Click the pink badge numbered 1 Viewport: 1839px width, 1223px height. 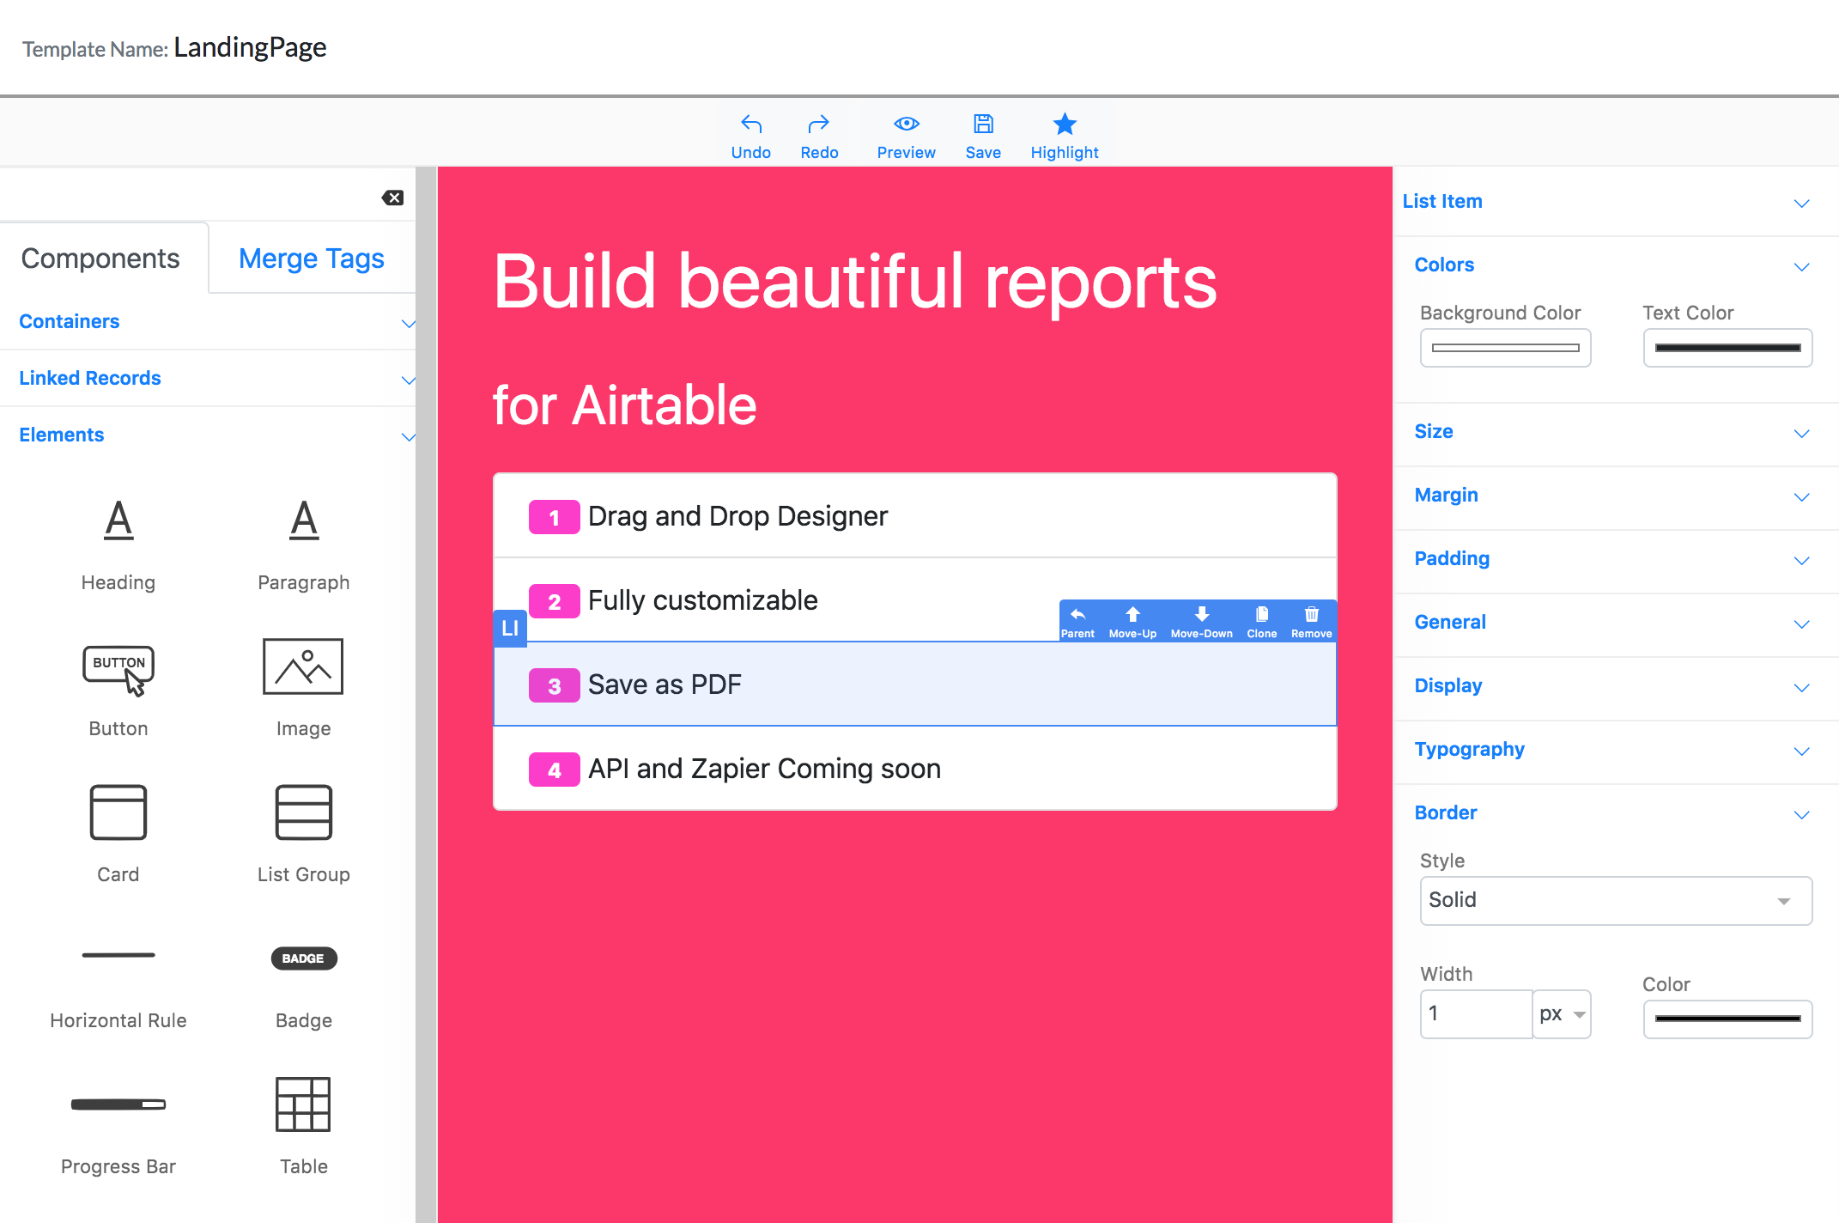point(554,517)
